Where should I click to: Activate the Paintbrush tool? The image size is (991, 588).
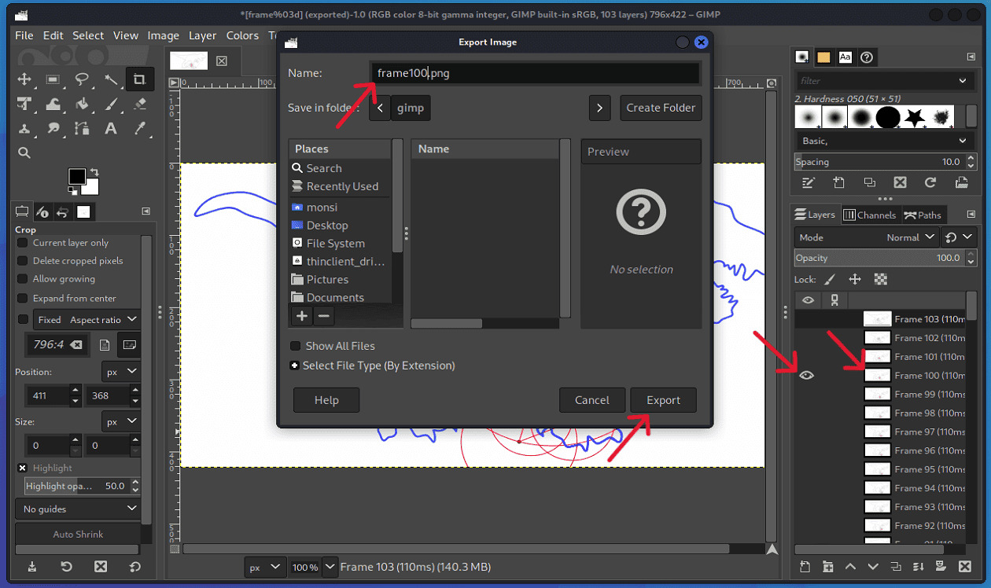(x=113, y=105)
